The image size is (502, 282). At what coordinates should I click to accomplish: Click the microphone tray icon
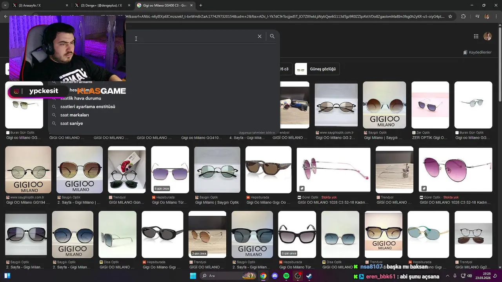455,276
